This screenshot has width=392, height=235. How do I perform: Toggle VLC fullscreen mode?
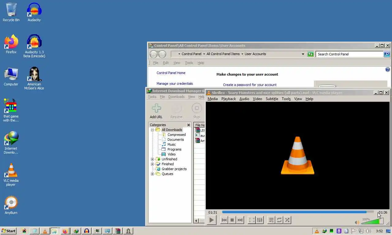pyautogui.click(x=251, y=220)
